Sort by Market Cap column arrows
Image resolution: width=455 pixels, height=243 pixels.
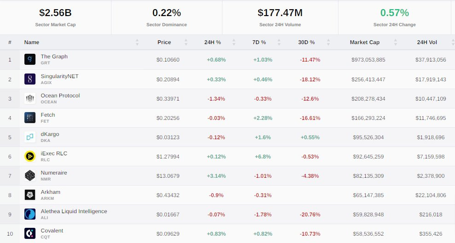(395, 42)
